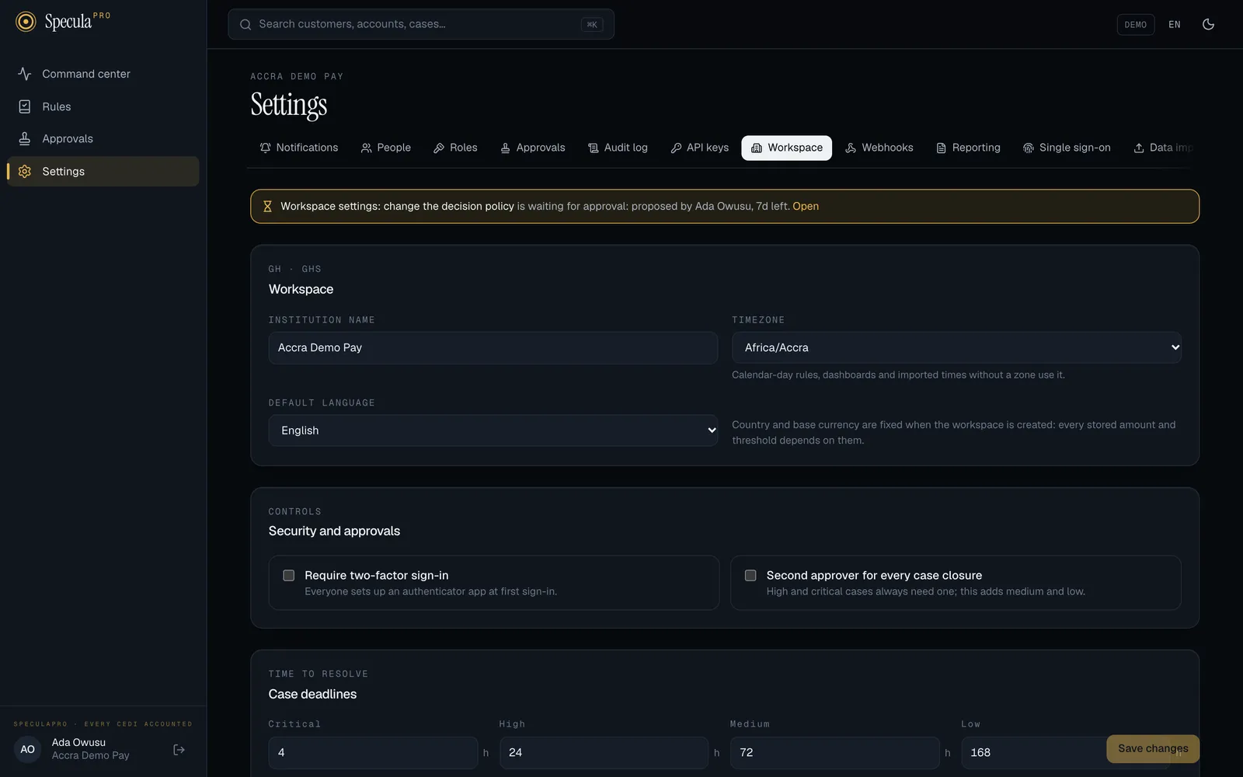1243x777 pixels.
Task: Click the Rules checklist icon
Action: pos(25,106)
